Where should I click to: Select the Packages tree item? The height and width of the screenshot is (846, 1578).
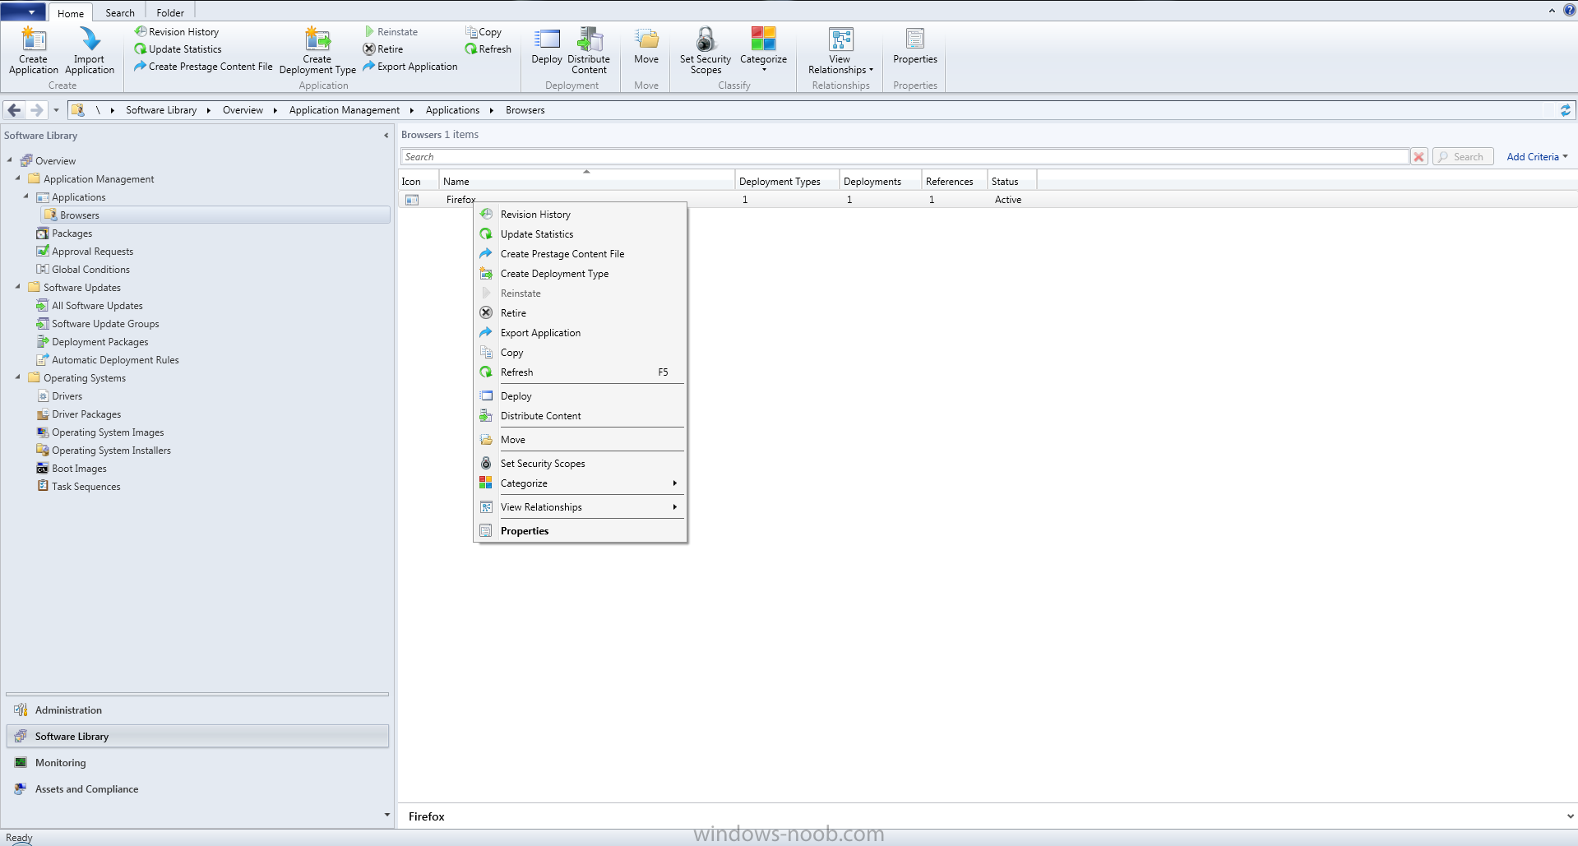pos(72,233)
